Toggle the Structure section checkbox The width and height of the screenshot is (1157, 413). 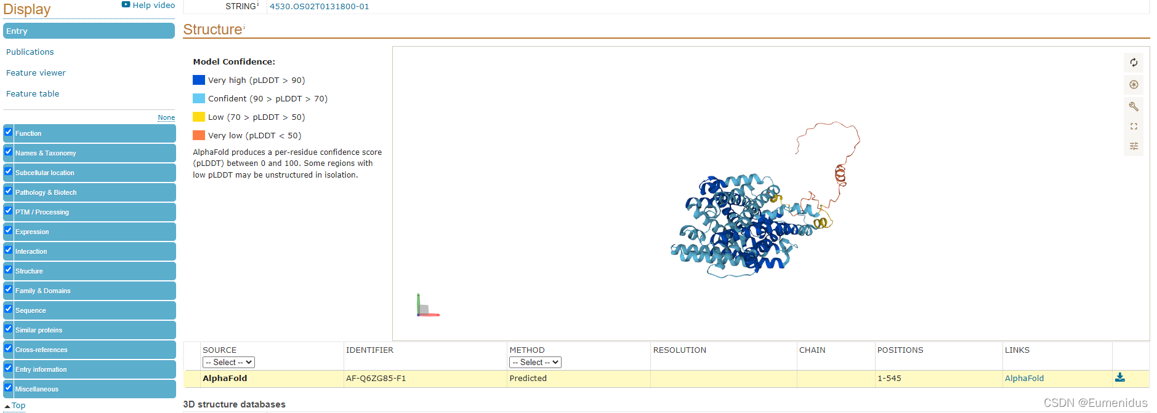click(x=9, y=270)
